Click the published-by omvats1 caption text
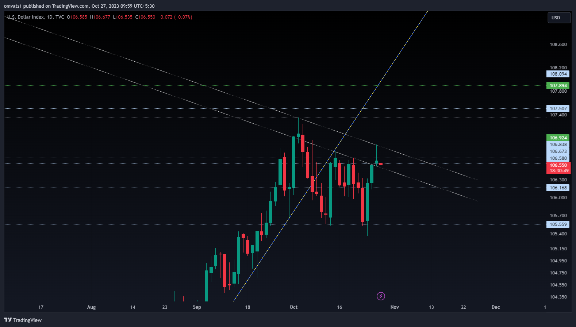576x327 pixels. [x=79, y=6]
